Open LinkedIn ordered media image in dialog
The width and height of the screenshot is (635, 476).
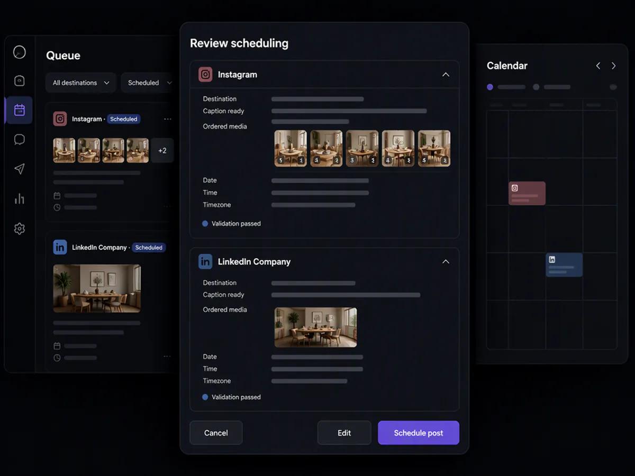point(315,327)
